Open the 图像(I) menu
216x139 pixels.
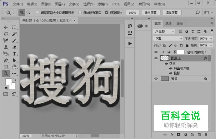(46, 4)
